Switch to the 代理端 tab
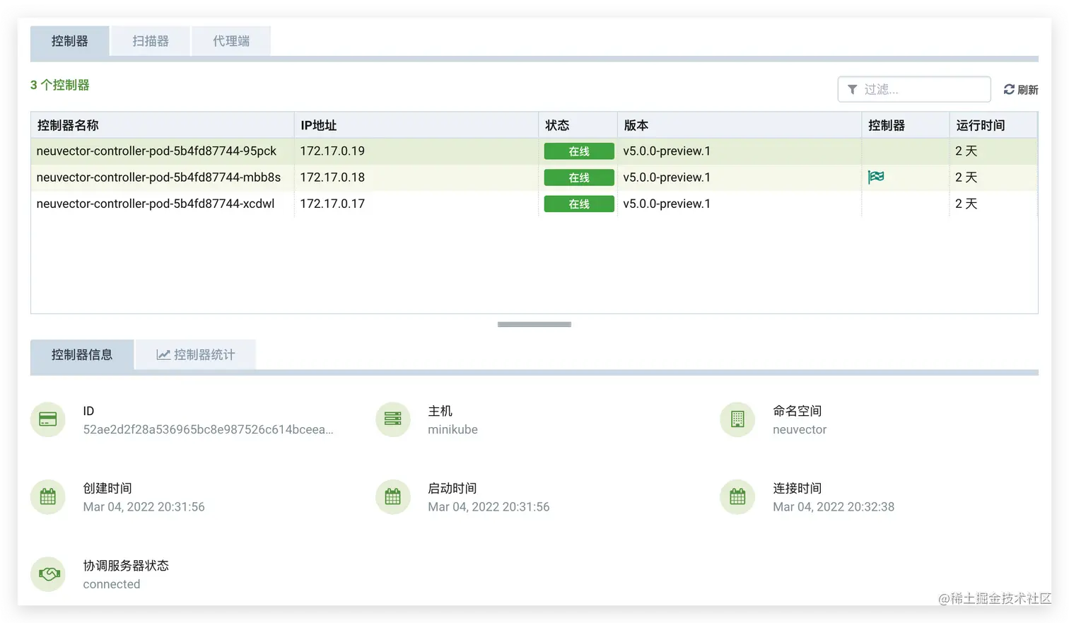The height and width of the screenshot is (623, 1069). pyautogui.click(x=231, y=41)
